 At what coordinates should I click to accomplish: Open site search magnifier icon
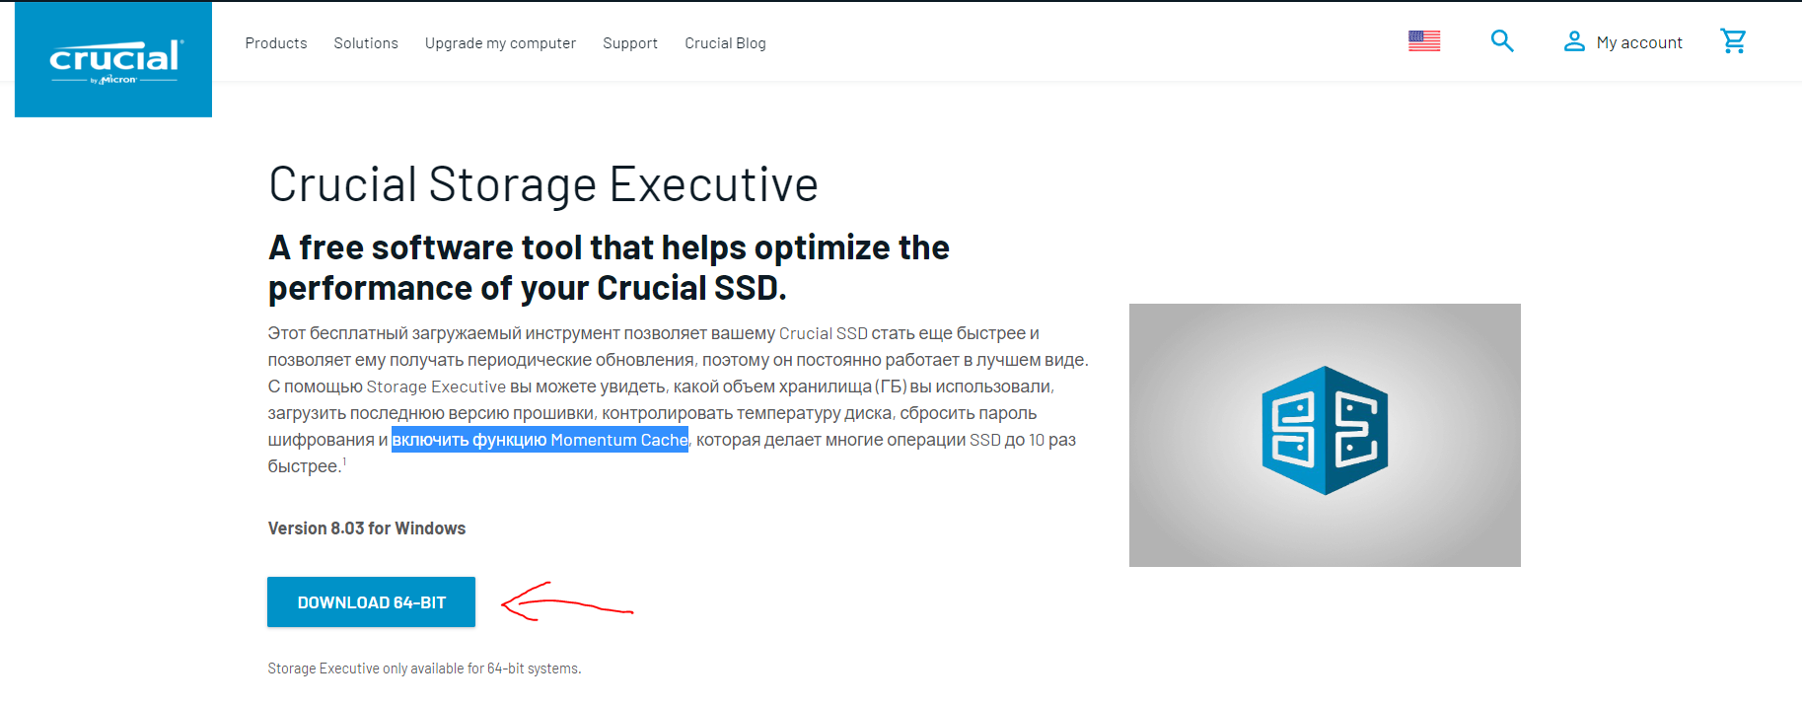click(x=1501, y=41)
